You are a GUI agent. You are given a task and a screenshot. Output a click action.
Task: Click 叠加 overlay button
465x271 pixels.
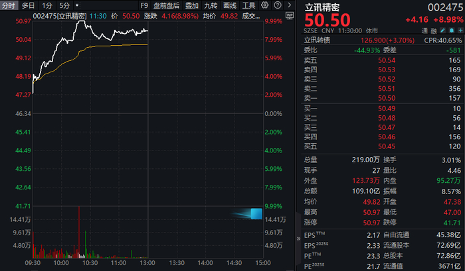(191, 5)
